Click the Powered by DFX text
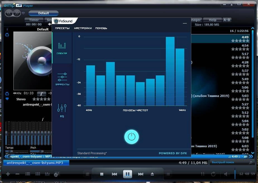Viewport: 258px width, 183px height. click(x=173, y=153)
